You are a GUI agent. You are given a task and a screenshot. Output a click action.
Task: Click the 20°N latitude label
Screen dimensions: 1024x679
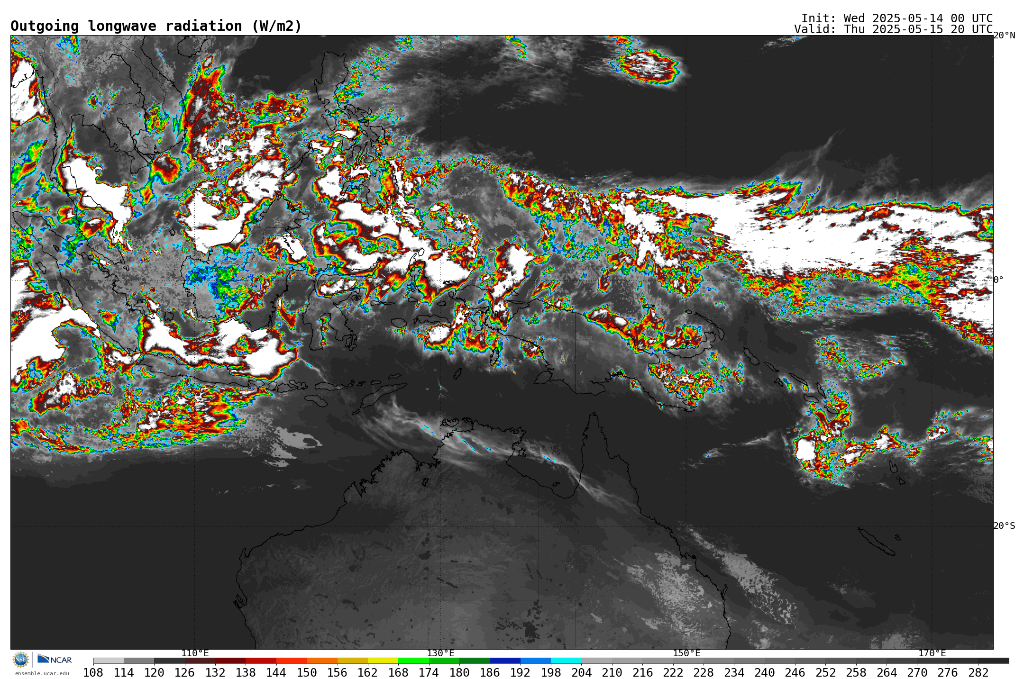[1004, 36]
